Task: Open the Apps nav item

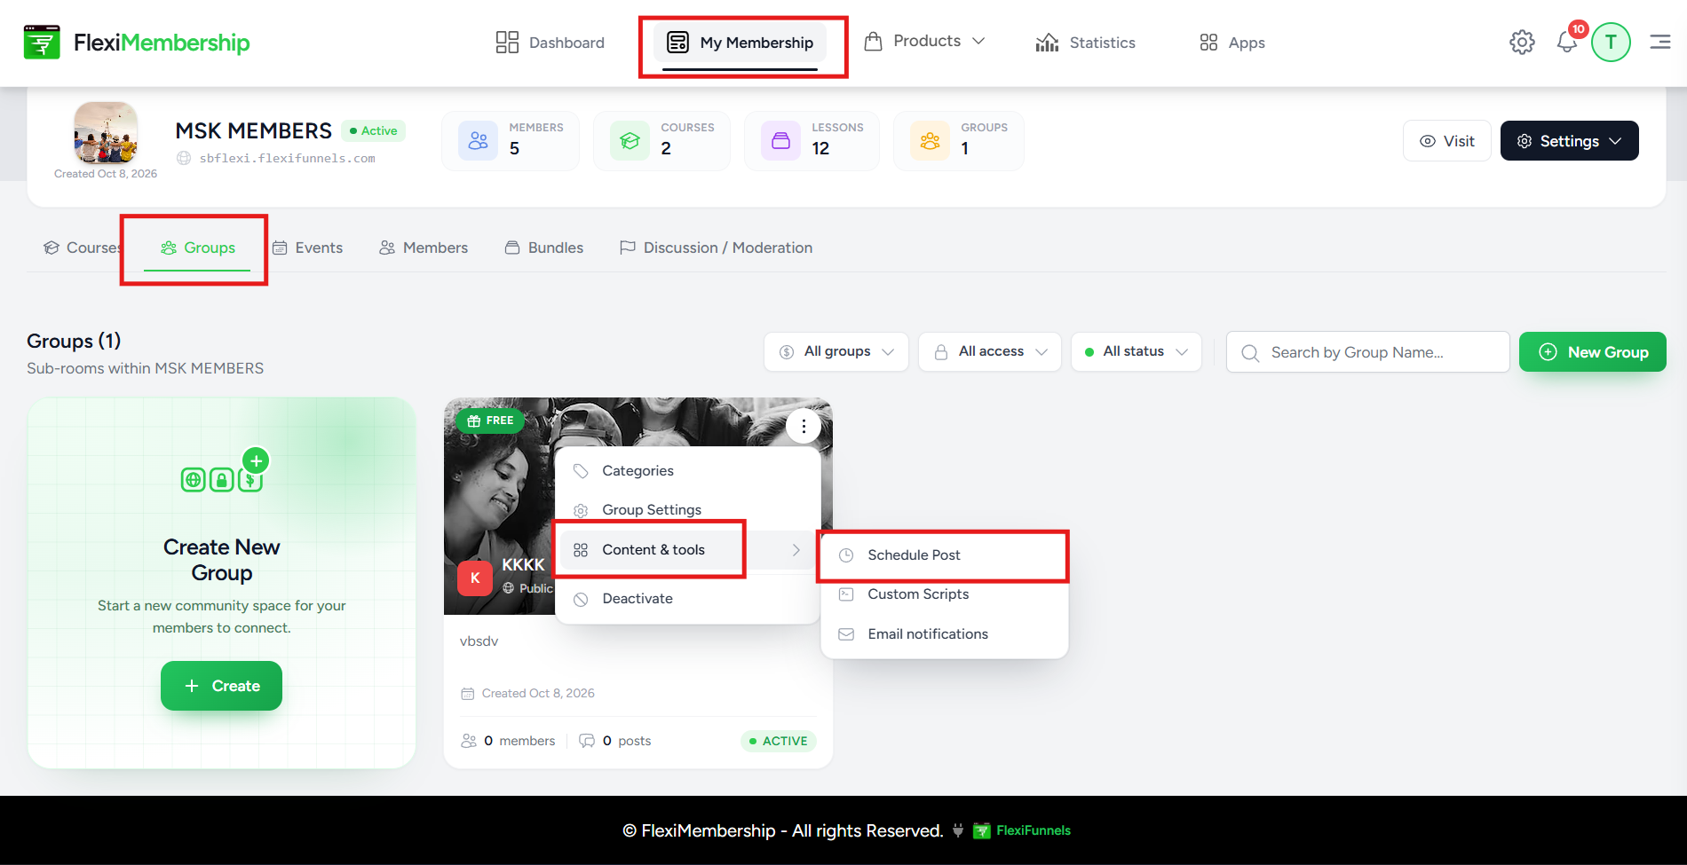Action: [x=1232, y=43]
